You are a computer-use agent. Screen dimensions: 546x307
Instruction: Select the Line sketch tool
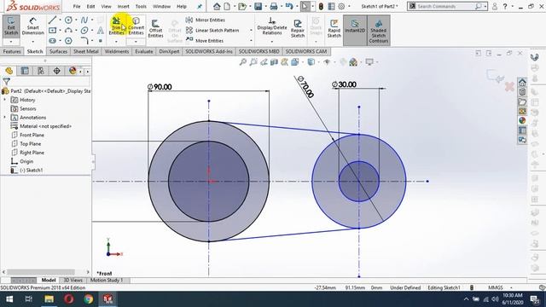tap(52, 20)
